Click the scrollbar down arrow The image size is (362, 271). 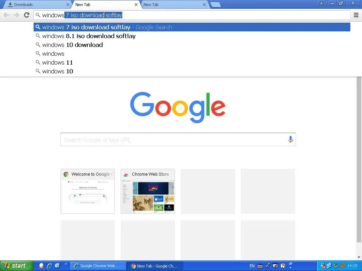[359, 257]
